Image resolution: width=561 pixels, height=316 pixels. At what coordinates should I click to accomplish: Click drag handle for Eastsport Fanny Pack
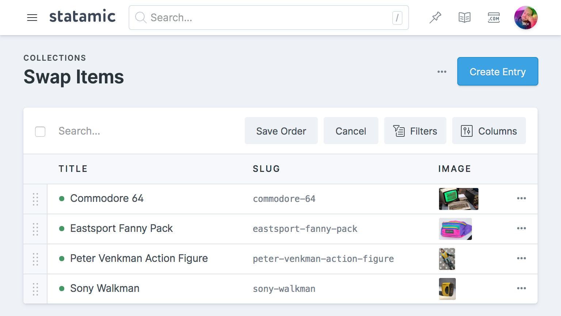pyautogui.click(x=35, y=229)
